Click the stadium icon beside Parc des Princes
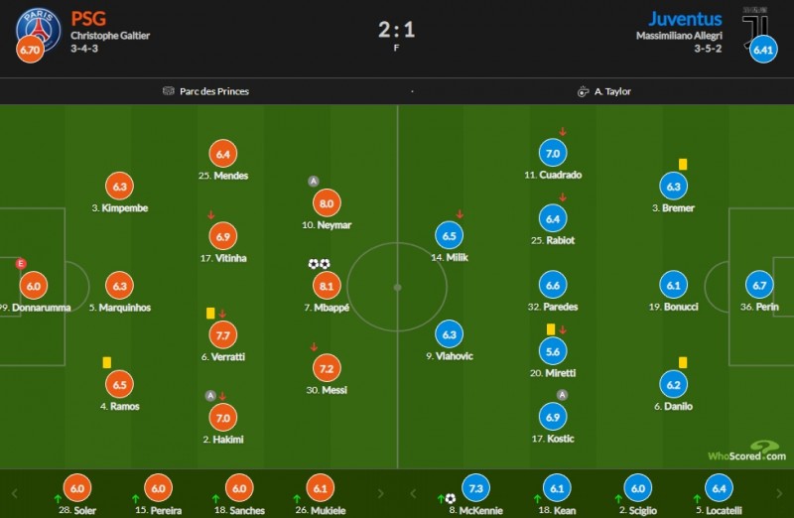The image size is (794, 518). [x=169, y=91]
